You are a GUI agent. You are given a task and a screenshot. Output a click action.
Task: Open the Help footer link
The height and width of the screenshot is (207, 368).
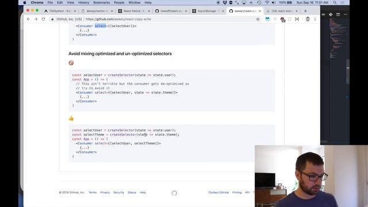[x=143, y=193]
